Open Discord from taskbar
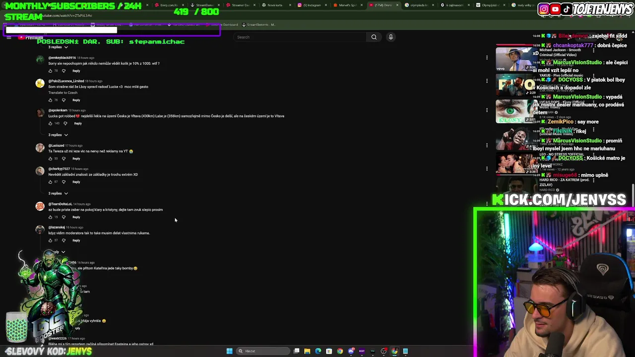 (351, 351)
